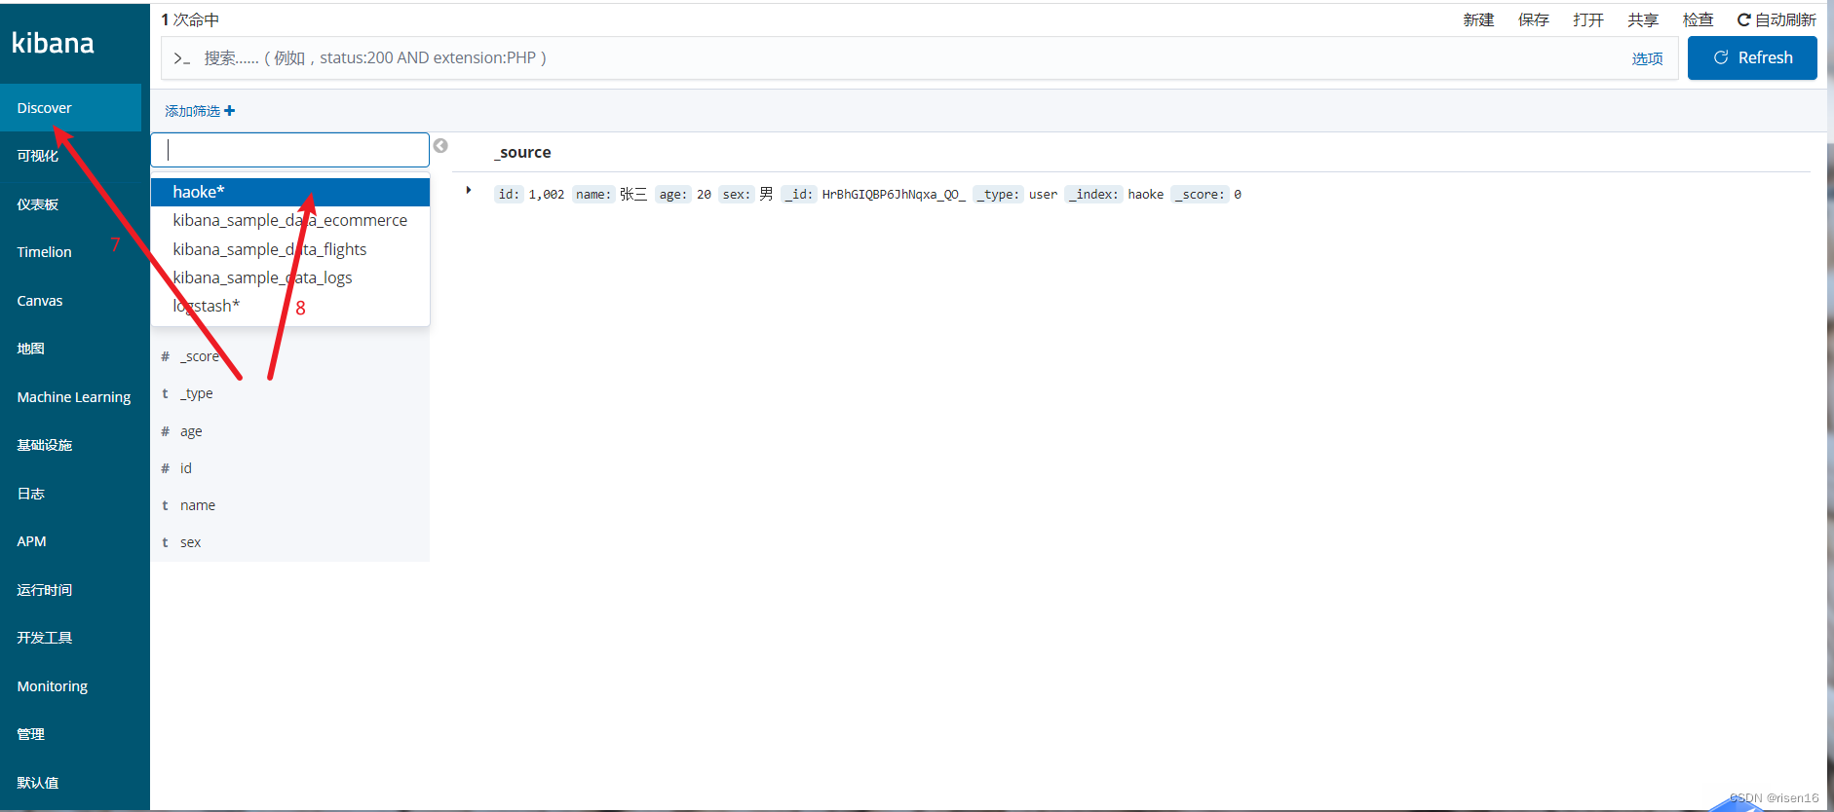
Task: Click the _type value user
Action: coord(1043,195)
